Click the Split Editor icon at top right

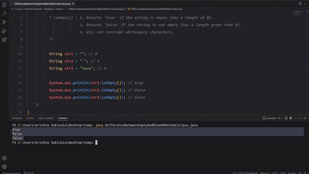(x=300, y=3)
